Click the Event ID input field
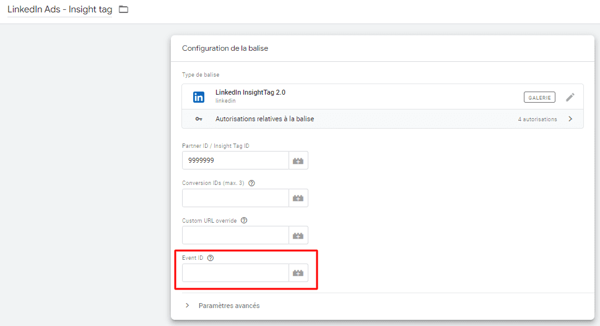600x326 pixels. (x=235, y=273)
